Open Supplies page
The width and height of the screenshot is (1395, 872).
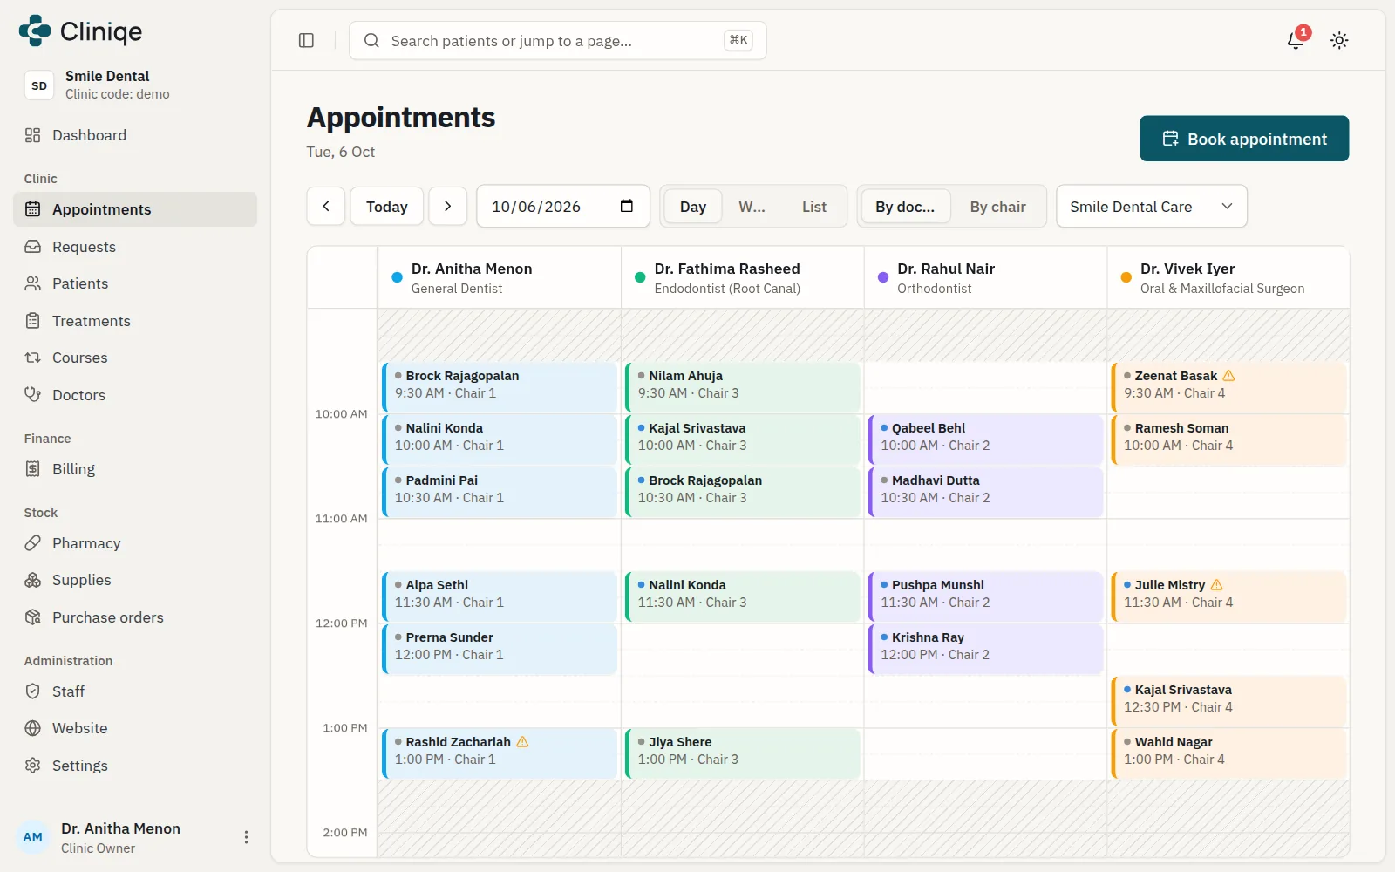pyautogui.click(x=135, y=580)
